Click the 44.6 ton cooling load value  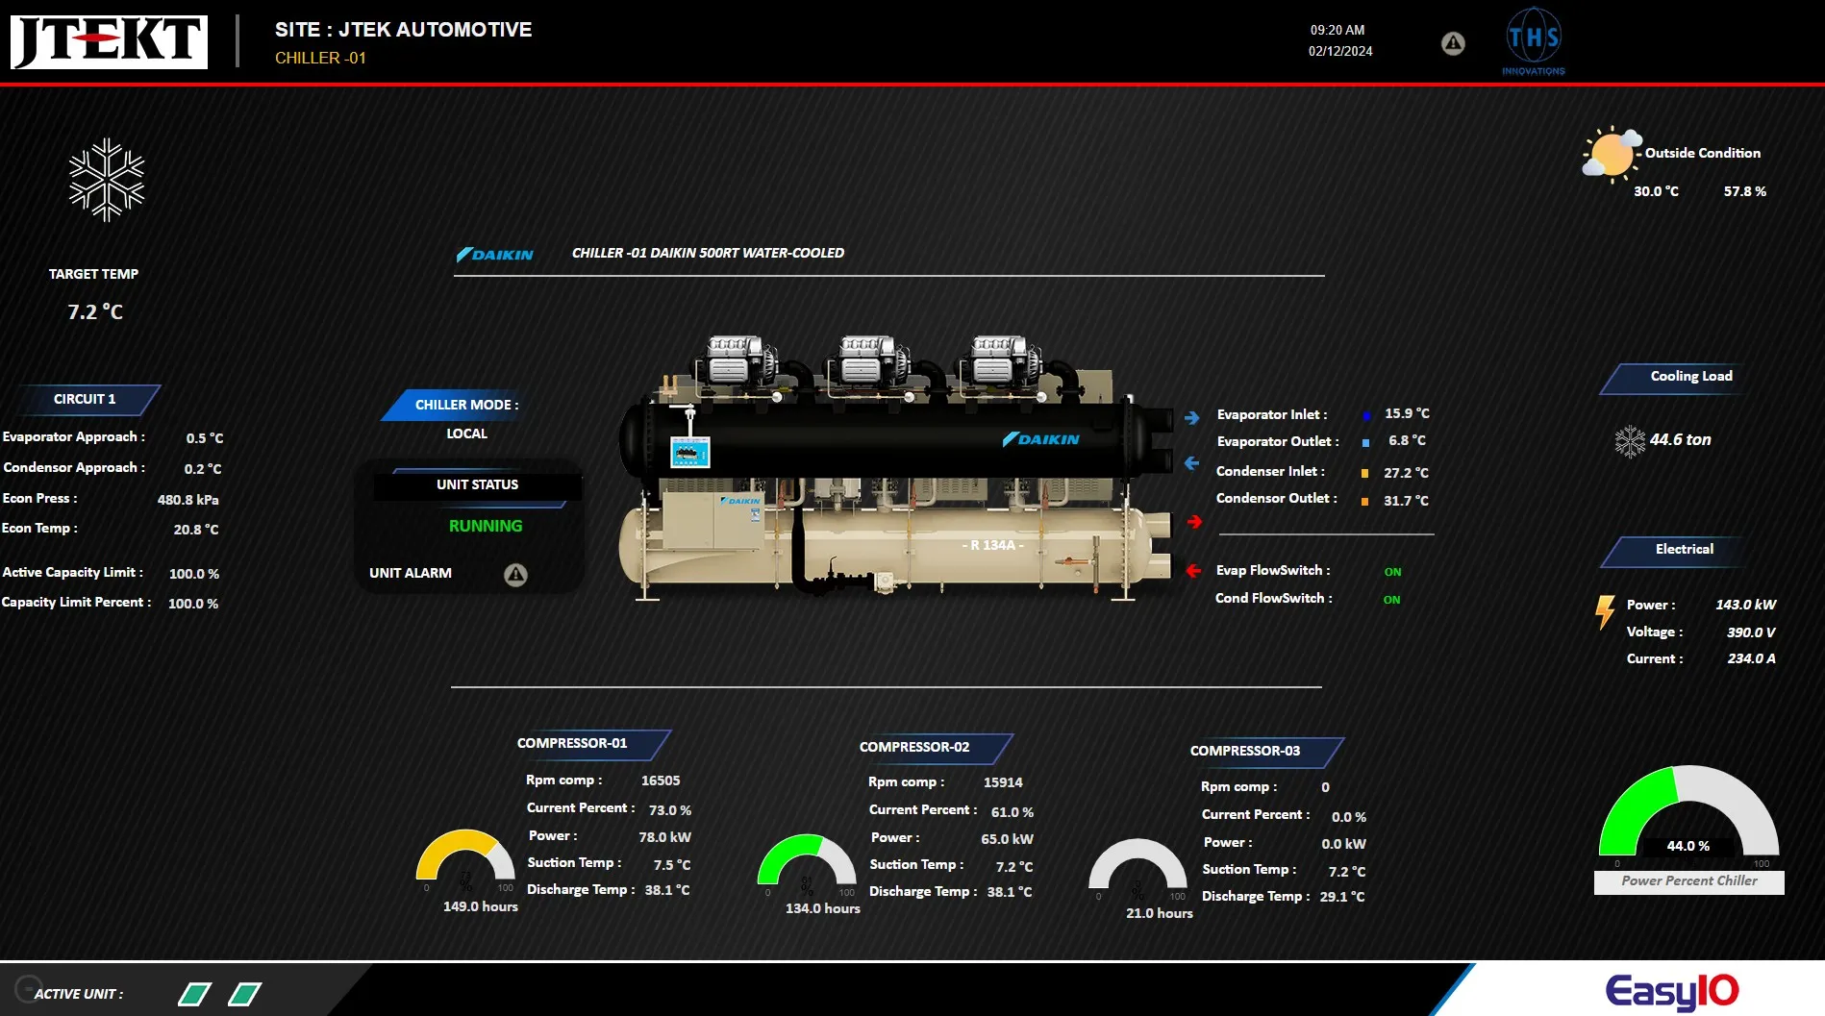pos(1680,440)
